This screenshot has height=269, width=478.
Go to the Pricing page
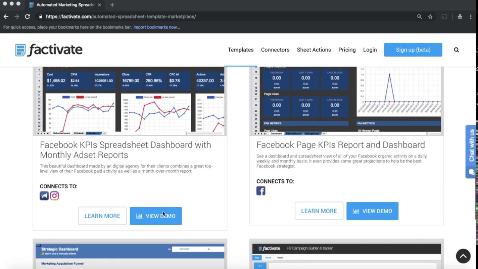click(x=347, y=50)
